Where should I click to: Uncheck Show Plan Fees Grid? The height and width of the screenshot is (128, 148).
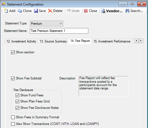point(17,101)
